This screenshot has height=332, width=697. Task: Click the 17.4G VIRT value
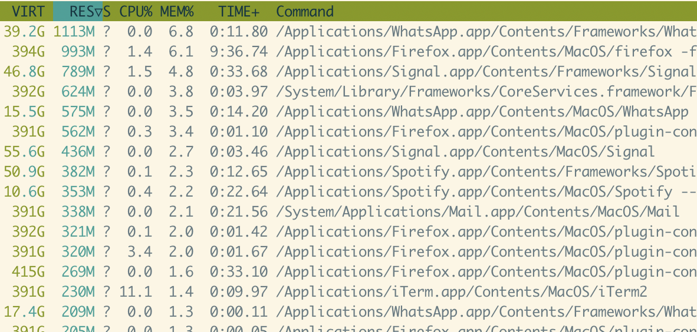(24, 311)
